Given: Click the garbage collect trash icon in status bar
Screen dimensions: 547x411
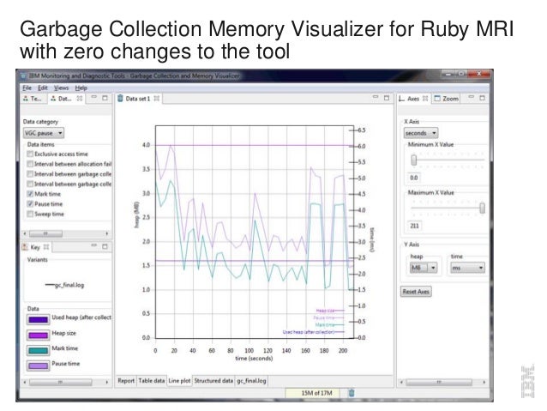Looking at the screenshot, I should click(x=352, y=393).
